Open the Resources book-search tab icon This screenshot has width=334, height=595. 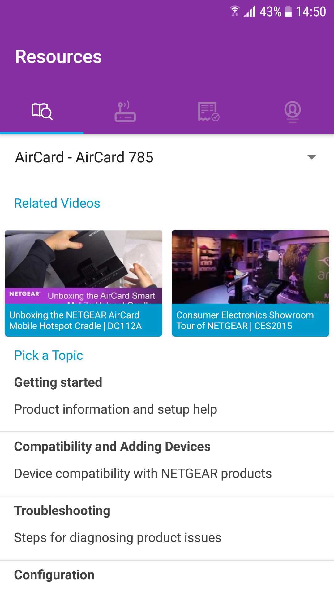click(x=42, y=112)
